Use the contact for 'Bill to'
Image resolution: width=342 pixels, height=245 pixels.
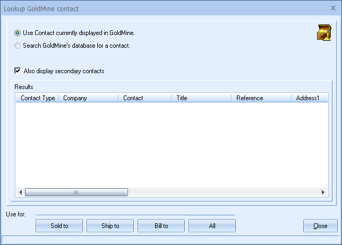(x=161, y=226)
